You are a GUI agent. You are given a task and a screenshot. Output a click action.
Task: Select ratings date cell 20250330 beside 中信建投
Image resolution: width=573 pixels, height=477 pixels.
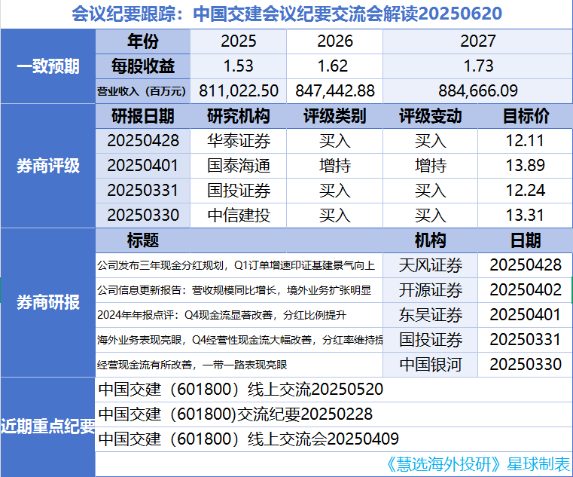tap(143, 216)
